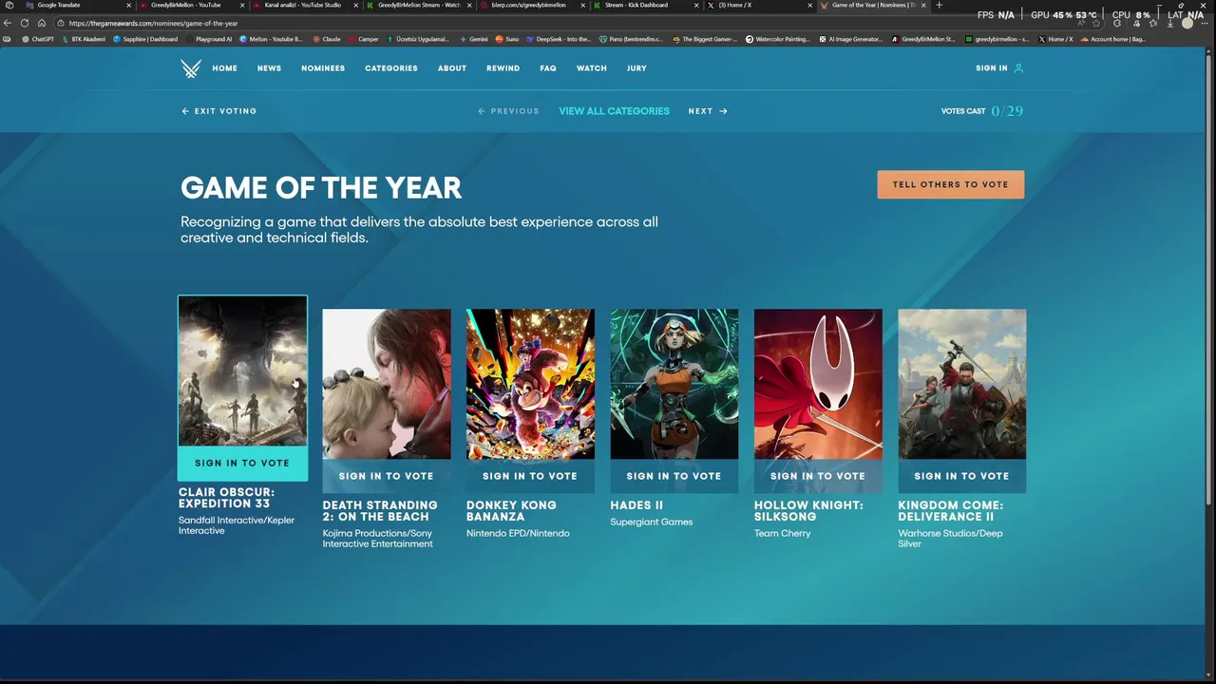Sign in to vote for Hollow Knight: Silksong
1216x684 pixels.
pyautogui.click(x=818, y=476)
